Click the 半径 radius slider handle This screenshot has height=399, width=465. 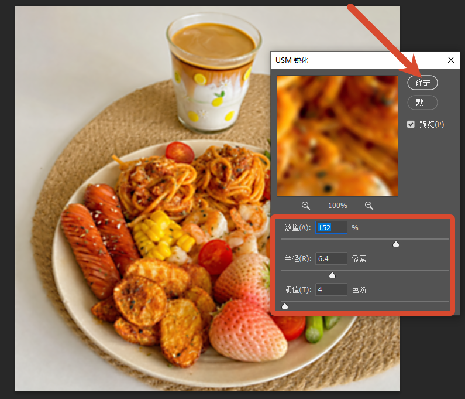(332, 275)
